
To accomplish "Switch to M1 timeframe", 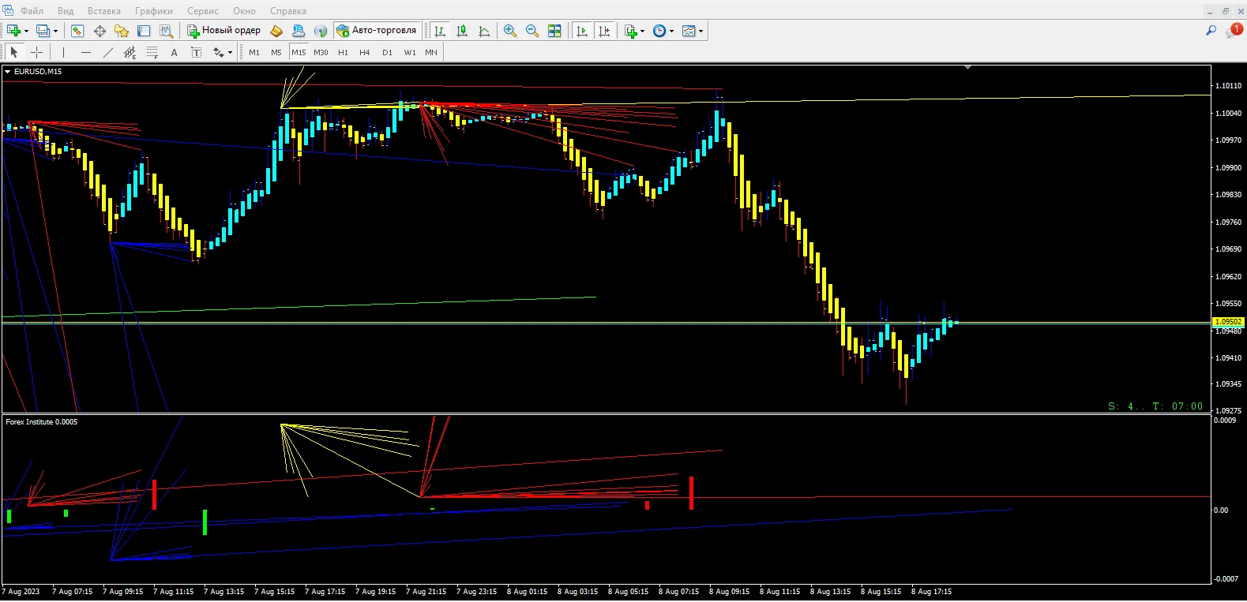I will 254,53.
